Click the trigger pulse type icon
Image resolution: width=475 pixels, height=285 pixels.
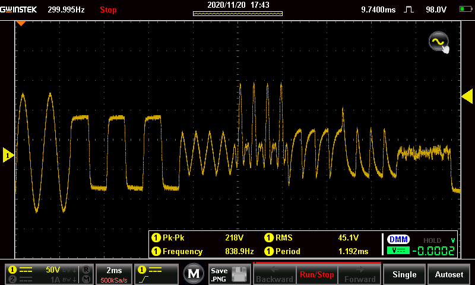[x=408, y=9]
